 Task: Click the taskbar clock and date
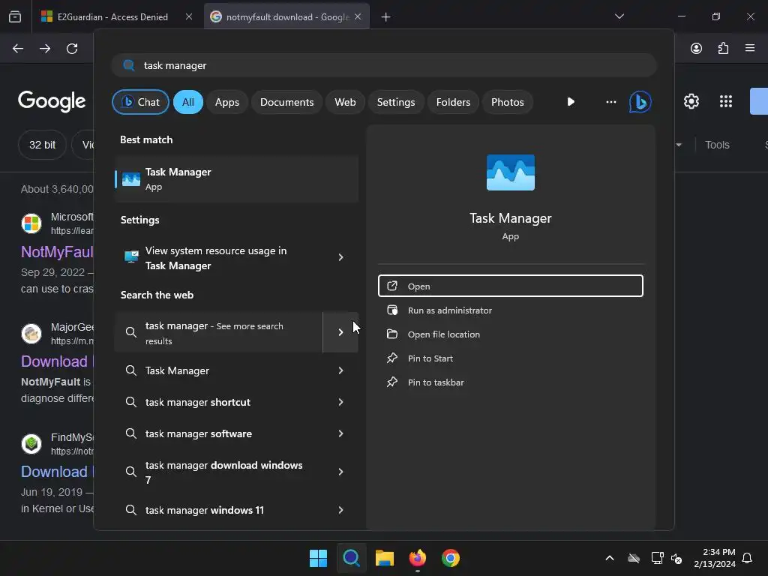click(714, 558)
